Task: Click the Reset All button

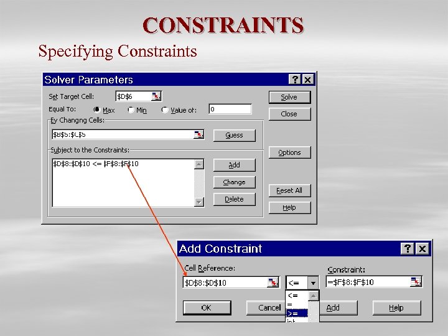Action: tap(289, 190)
